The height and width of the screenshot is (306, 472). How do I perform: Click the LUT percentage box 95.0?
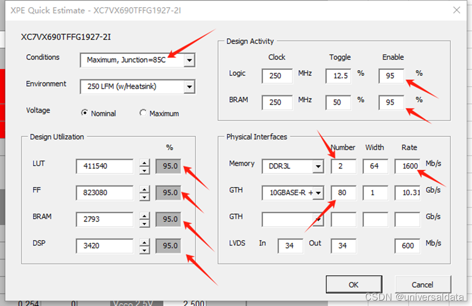tap(169, 166)
